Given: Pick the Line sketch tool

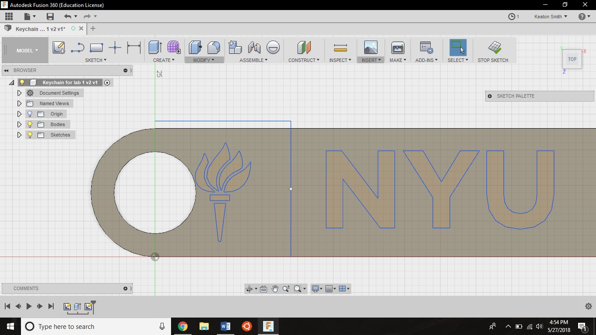Looking at the screenshot, I should pos(77,48).
